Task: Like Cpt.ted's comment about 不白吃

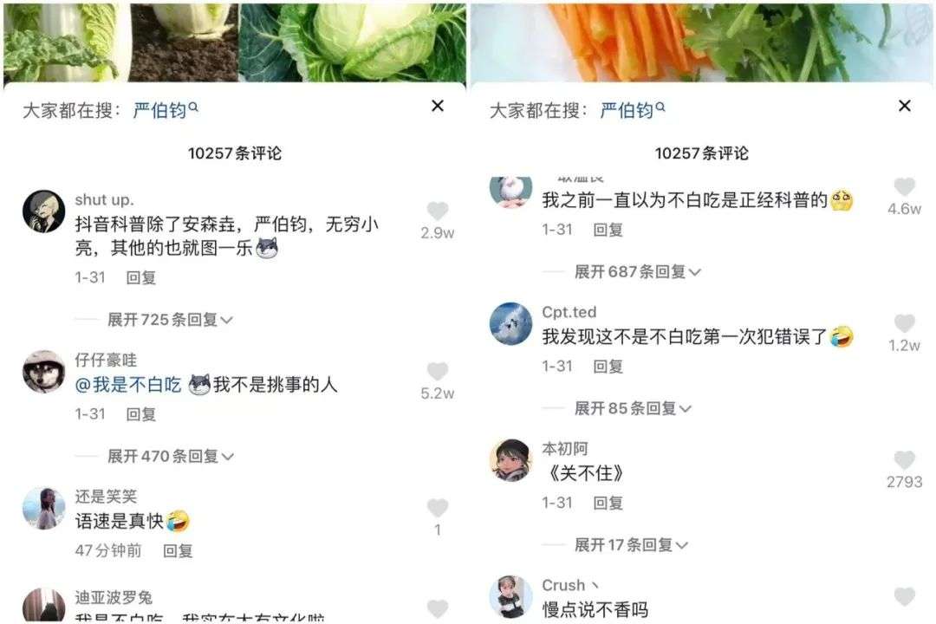Action: 904,323
